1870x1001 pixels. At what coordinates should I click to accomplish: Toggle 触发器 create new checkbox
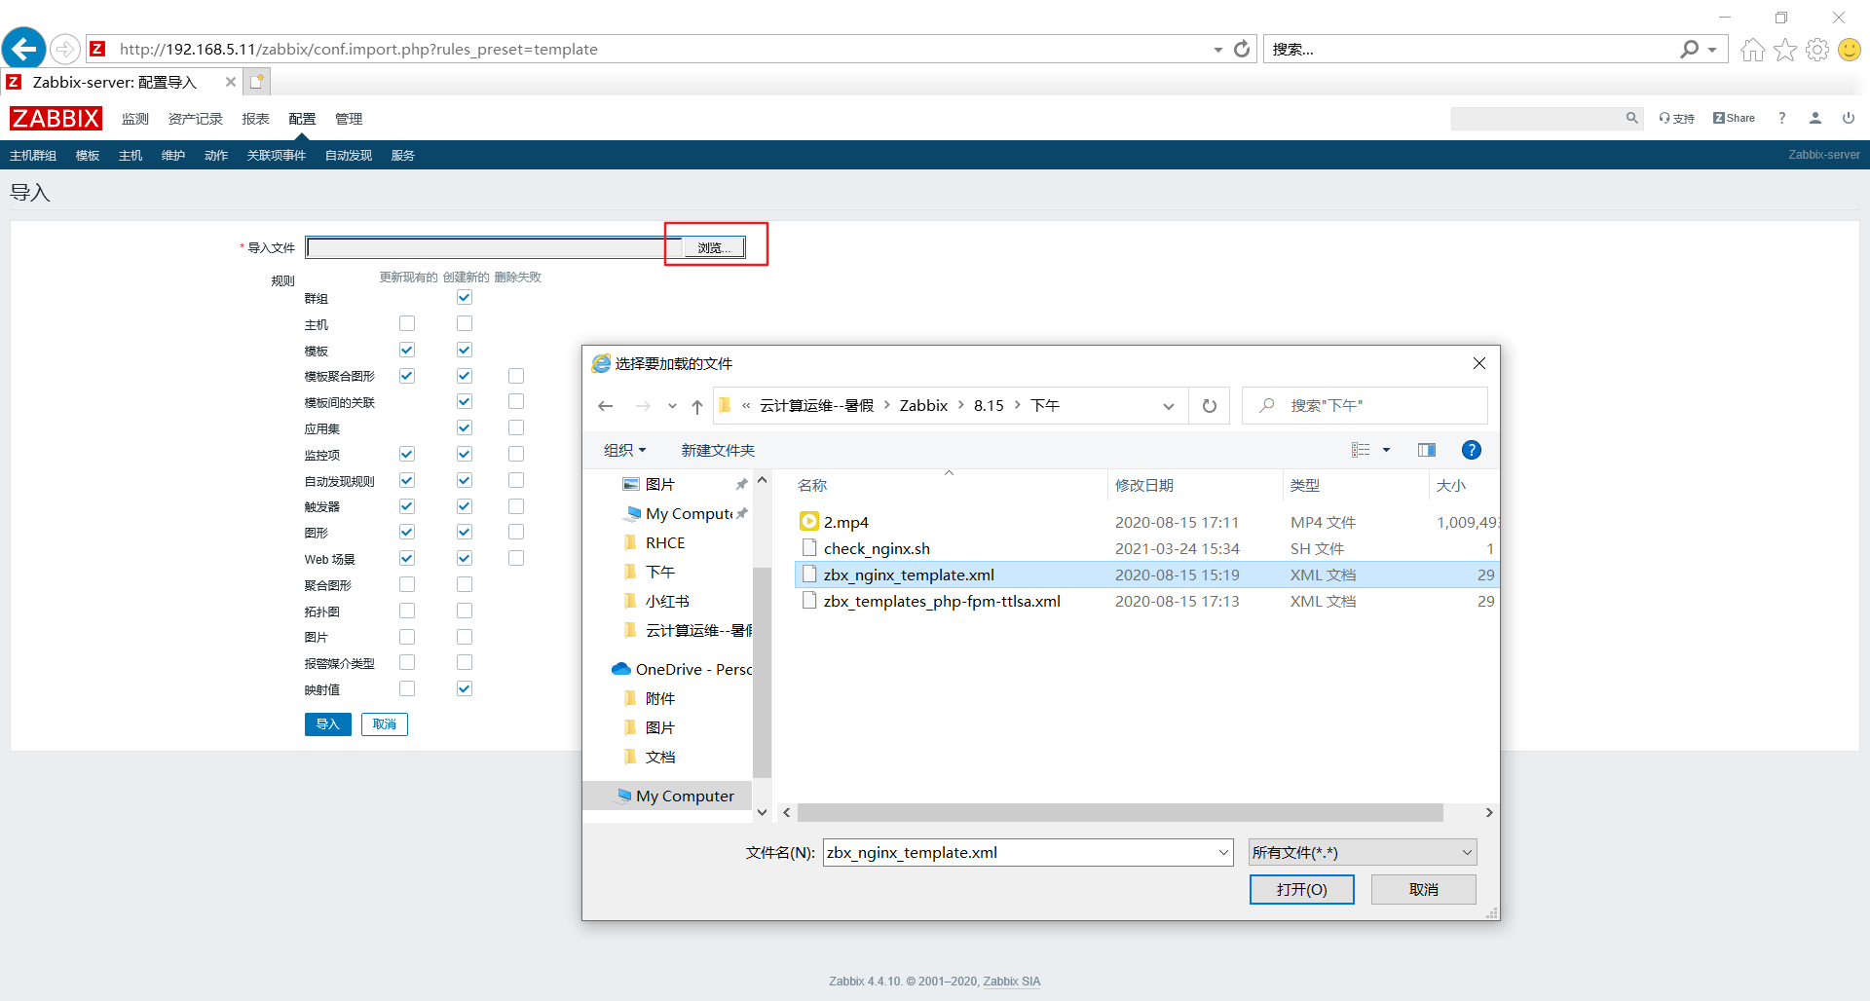465,506
